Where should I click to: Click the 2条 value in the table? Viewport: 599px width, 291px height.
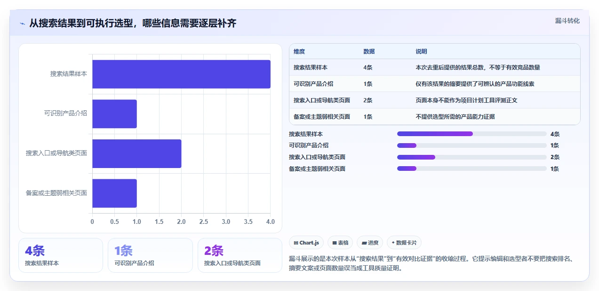tap(368, 100)
